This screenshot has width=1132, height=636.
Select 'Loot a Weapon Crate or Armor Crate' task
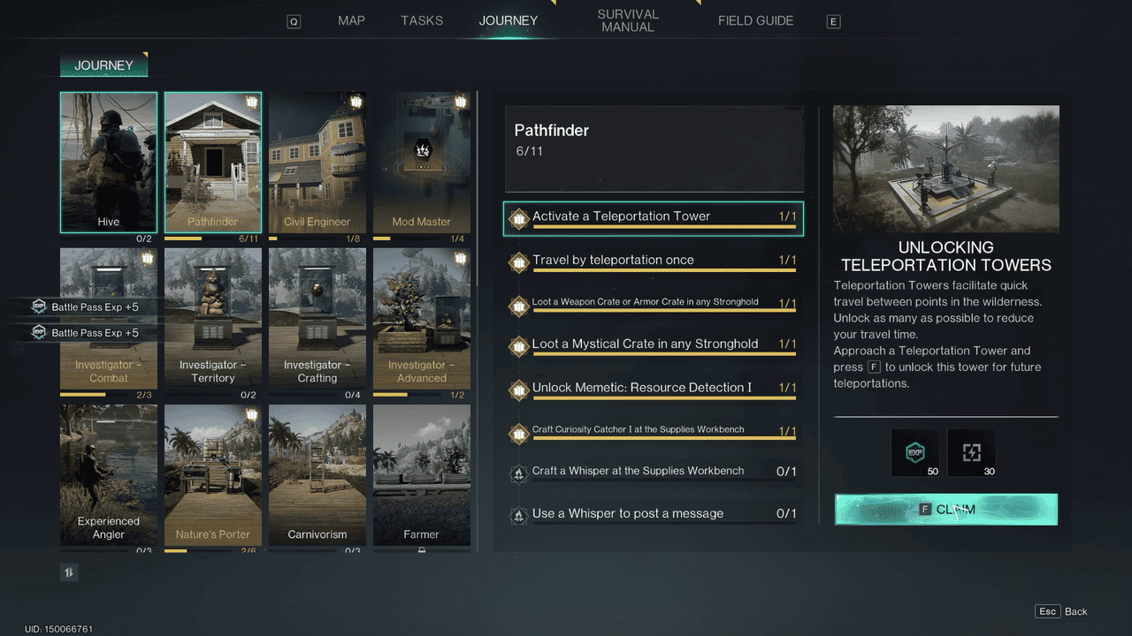pyautogui.click(x=654, y=305)
